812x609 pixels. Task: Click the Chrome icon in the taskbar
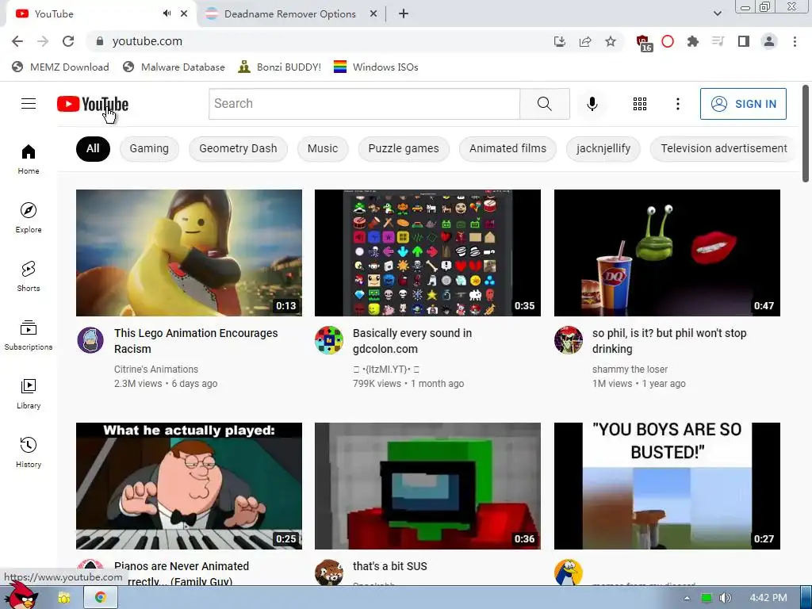(x=101, y=597)
